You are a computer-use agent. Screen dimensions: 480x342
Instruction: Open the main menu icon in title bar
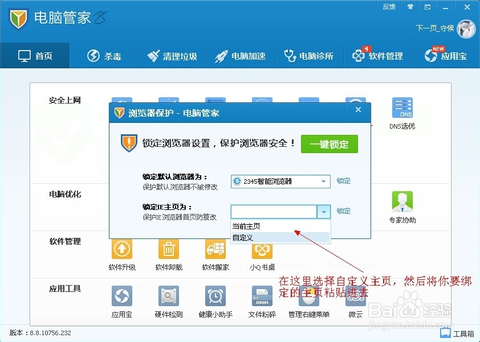pyautogui.click(x=428, y=7)
